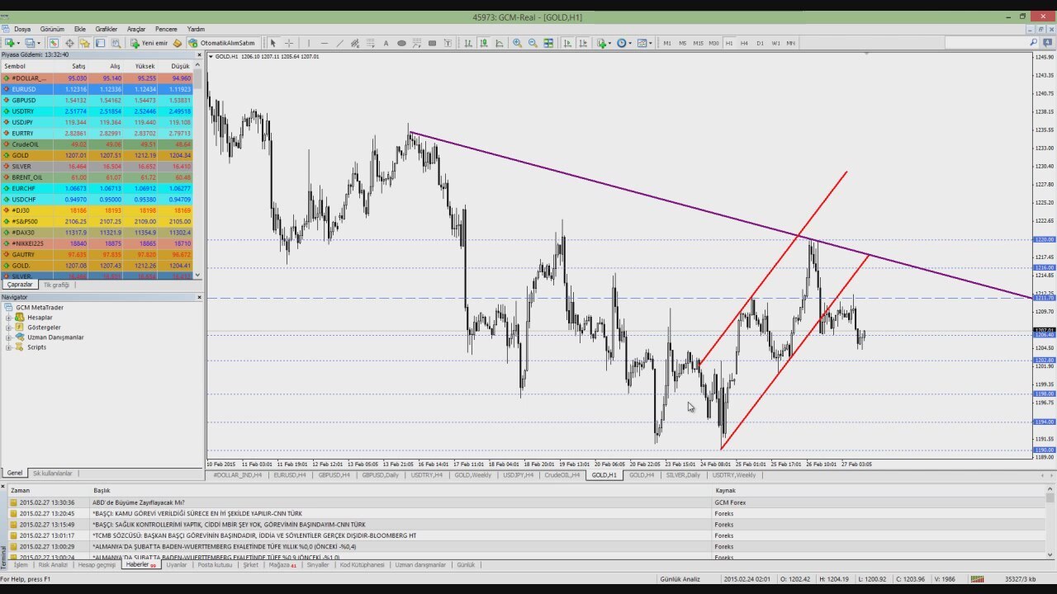Select the trendline drawing tool
Image resolution: width=1057 pixels, height=594 pixels.
point(339,43)
